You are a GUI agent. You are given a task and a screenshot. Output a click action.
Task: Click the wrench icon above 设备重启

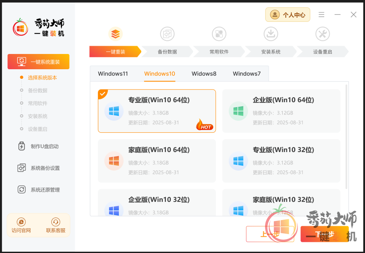(x=322, y=34)
